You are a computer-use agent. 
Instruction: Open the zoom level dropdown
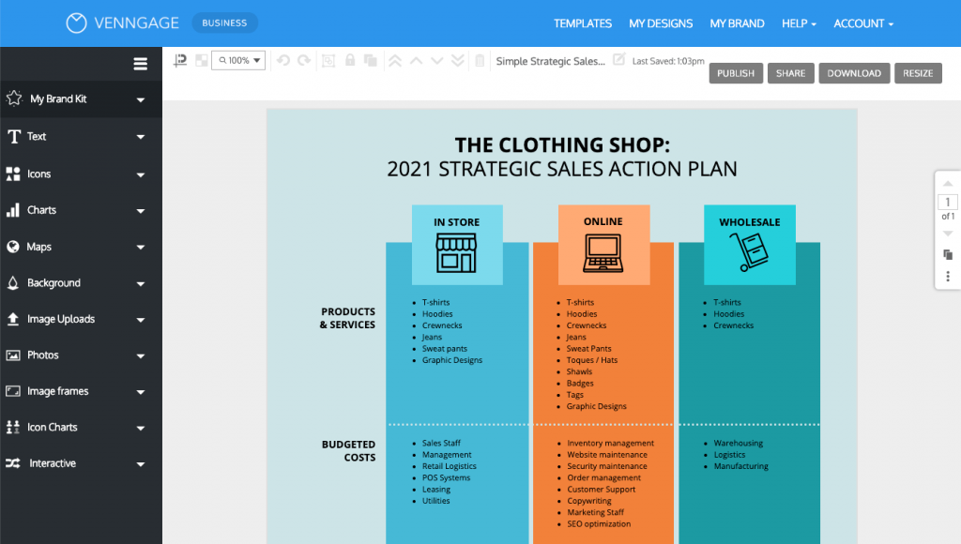238,59
